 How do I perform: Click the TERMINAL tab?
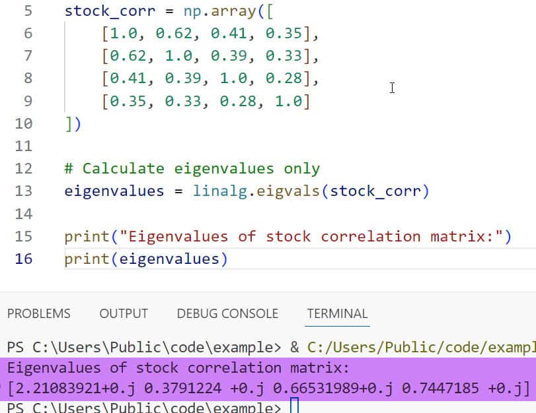pyautogui.click(x=337, y=313)
